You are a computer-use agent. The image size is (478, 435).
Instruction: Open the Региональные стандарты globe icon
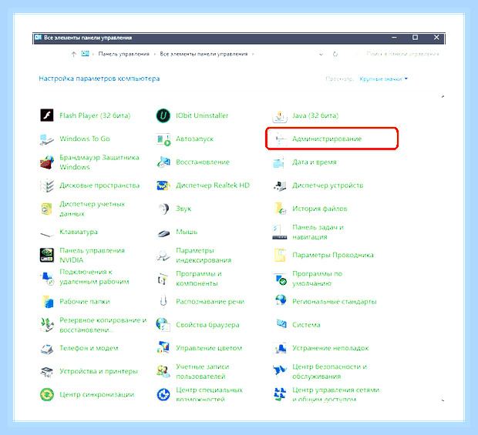281,300
